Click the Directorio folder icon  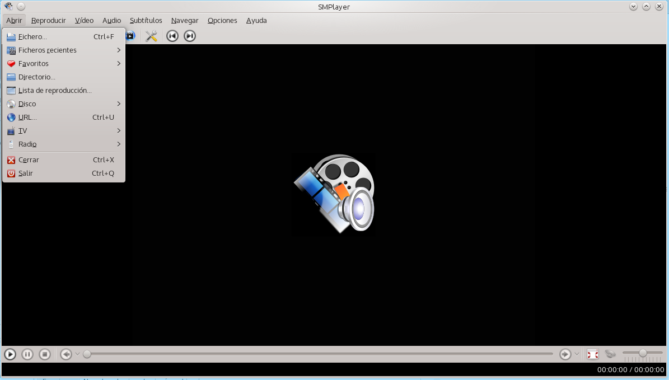(11, 77)
